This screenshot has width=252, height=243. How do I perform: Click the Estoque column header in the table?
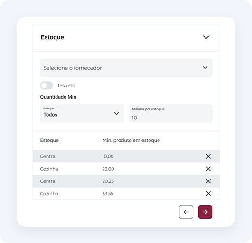pyautogui.click(x=49, y=140)
